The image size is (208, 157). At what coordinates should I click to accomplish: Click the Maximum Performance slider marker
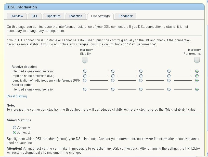pyautogui.click(x=197, y=60)
